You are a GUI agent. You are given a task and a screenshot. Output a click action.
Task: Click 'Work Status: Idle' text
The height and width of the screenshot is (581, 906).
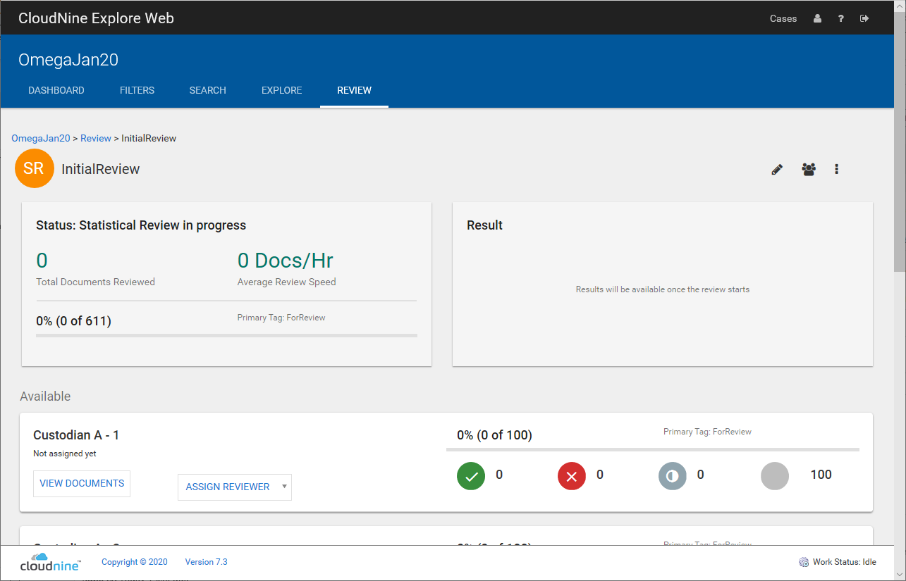(x=845, y=562)
